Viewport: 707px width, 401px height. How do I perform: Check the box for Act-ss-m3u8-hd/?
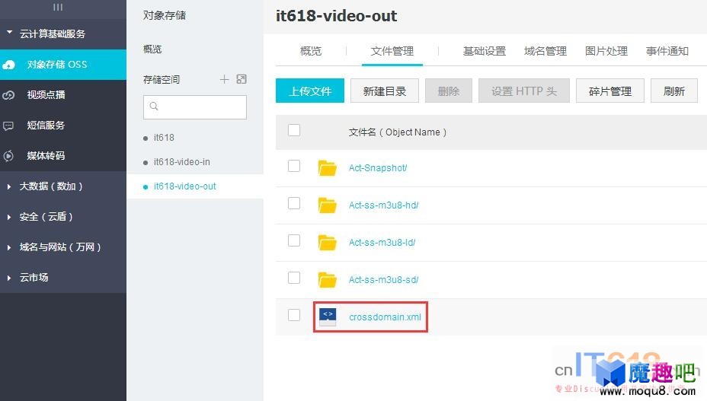pos(294,204)
